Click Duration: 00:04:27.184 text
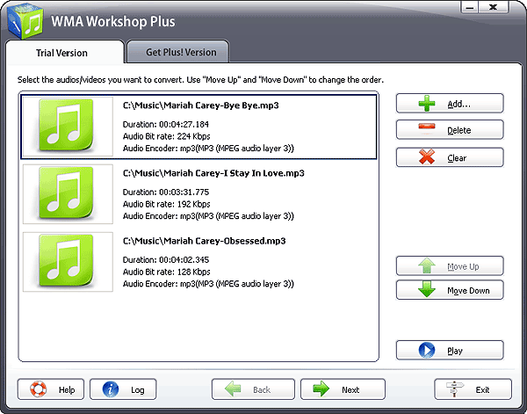This screenshot has height=414, width=527. point(166,125)
